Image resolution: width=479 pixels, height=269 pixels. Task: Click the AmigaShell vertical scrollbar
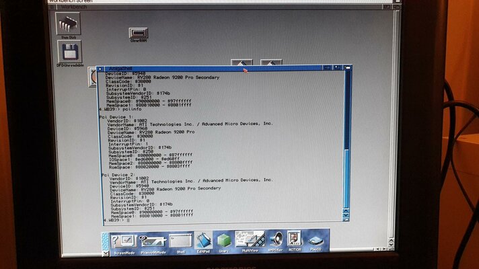(x=347, y=134)
